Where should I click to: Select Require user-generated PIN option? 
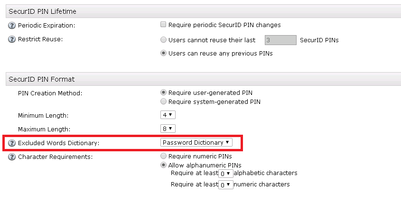click(x=164, y=92)
